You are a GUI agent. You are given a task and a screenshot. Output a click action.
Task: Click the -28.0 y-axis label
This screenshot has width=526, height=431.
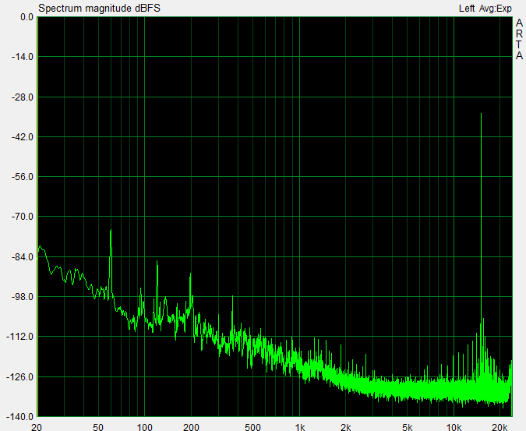point(23,97)
